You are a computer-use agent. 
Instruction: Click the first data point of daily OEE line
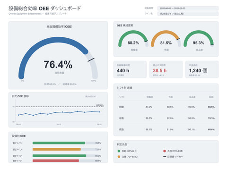point(18,115)
